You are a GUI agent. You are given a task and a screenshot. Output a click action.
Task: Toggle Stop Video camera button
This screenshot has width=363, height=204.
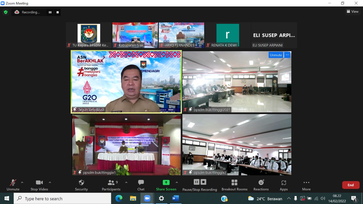(39, 183)
